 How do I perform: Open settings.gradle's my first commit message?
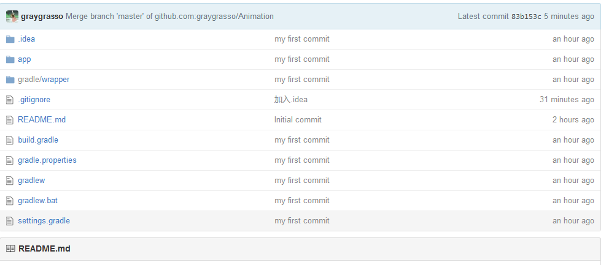(302, 220)
